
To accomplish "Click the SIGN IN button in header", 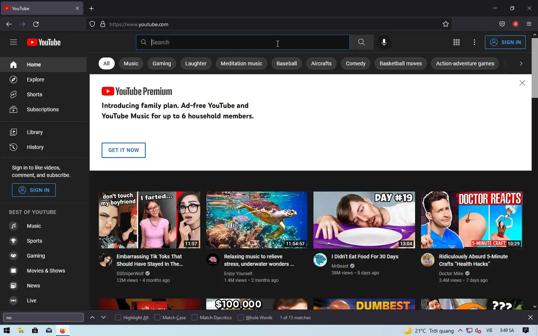I will pyautogui.click(x=505, y=42).
